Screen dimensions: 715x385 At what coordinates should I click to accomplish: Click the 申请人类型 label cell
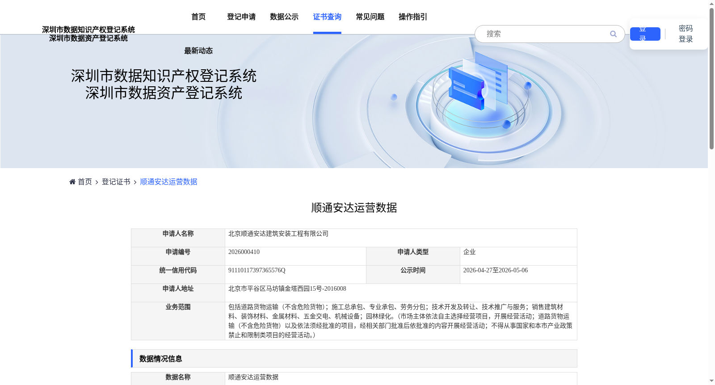(413, 256)
